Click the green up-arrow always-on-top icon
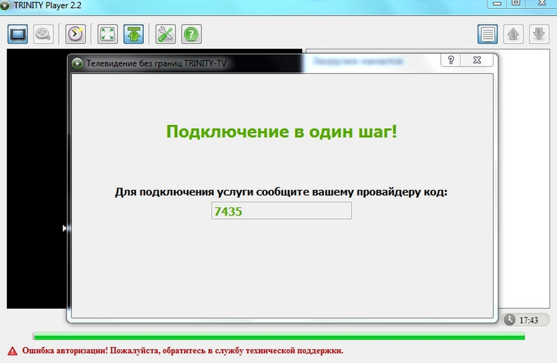The image size is (557, 363). pyautogui.click(x=134, y=34)
